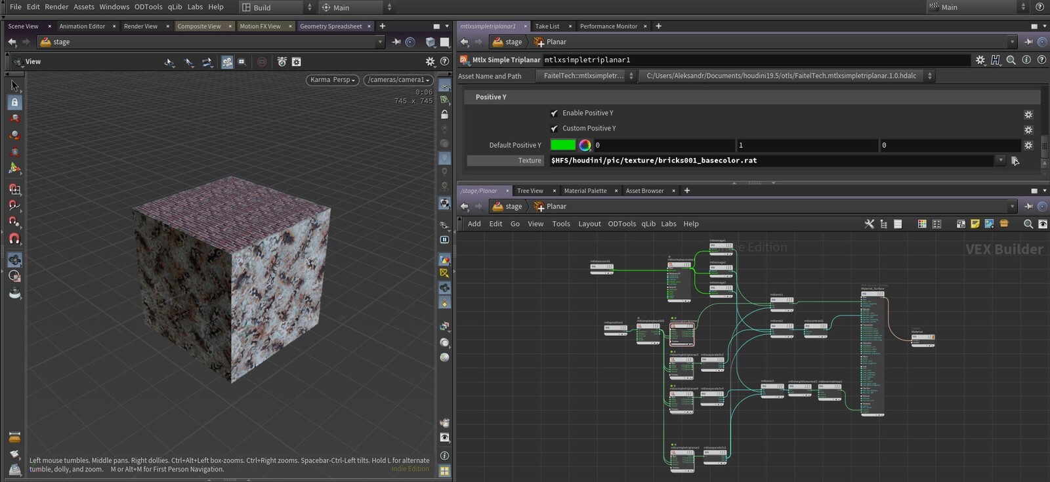1050x482 pixels.
Task: Open help icon for Mtlx Simple Triplanar
Action: [1041, 60]
